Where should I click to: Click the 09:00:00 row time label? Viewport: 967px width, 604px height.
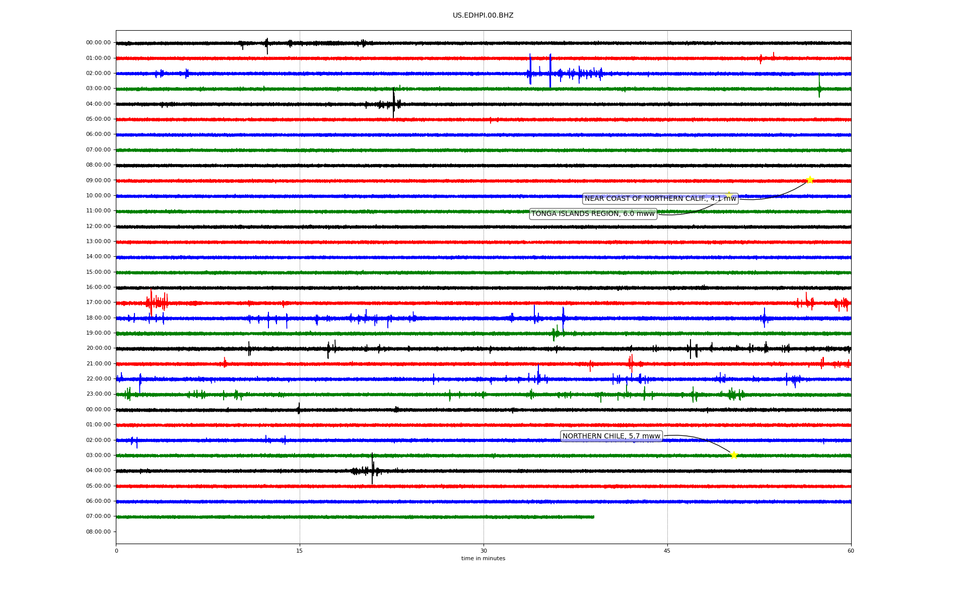coord(98,180)
